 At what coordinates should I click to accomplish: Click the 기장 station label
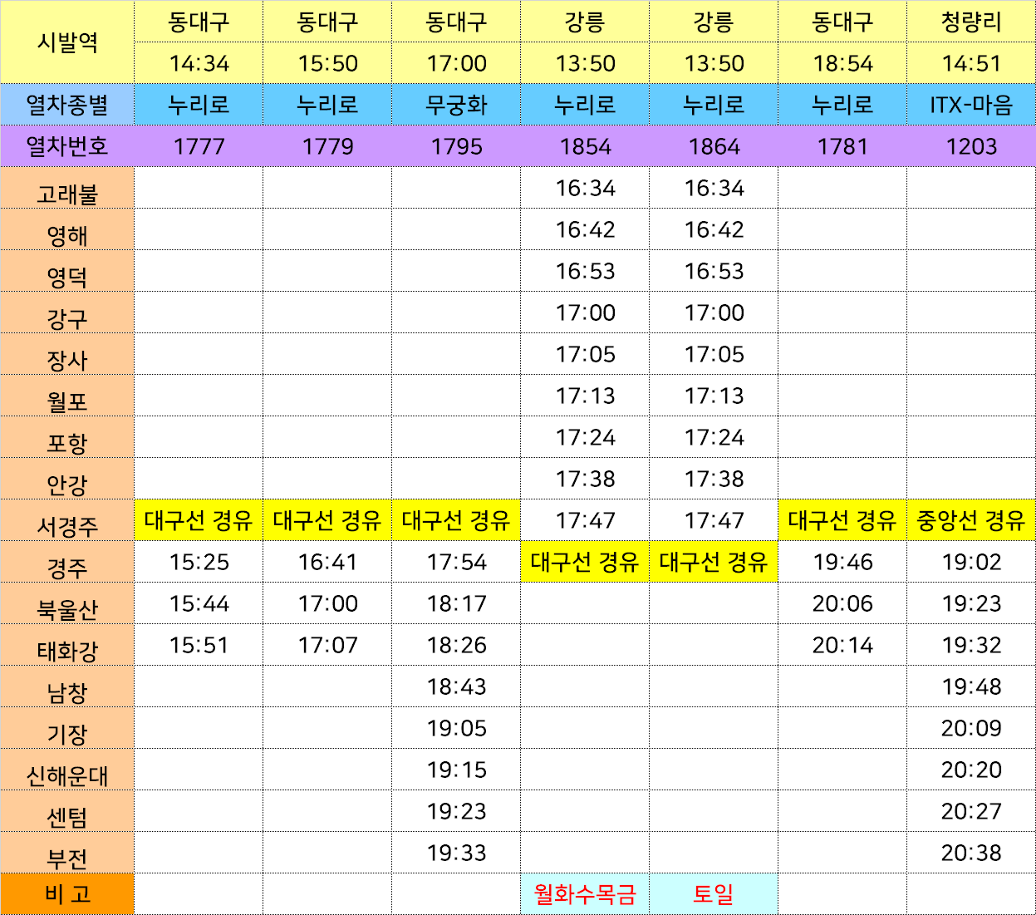tap(67, 728)
